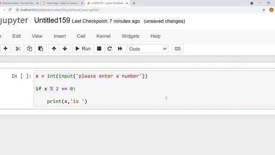Open the Insert menu
Image resolution: width=275 pixels, height=155 pixels.
(60, 36)
